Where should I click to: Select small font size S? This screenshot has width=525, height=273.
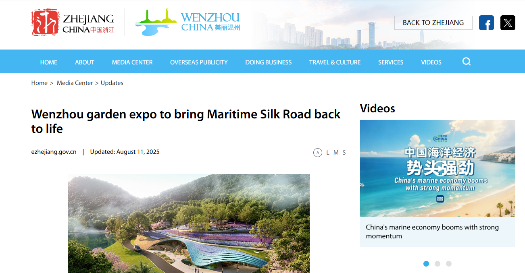[x=344, y=153]
